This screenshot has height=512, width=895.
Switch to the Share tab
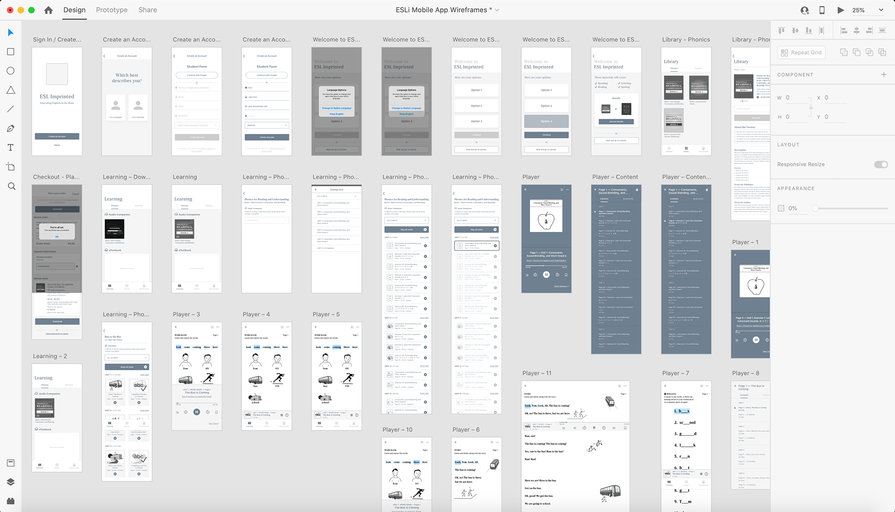[147, 10]
